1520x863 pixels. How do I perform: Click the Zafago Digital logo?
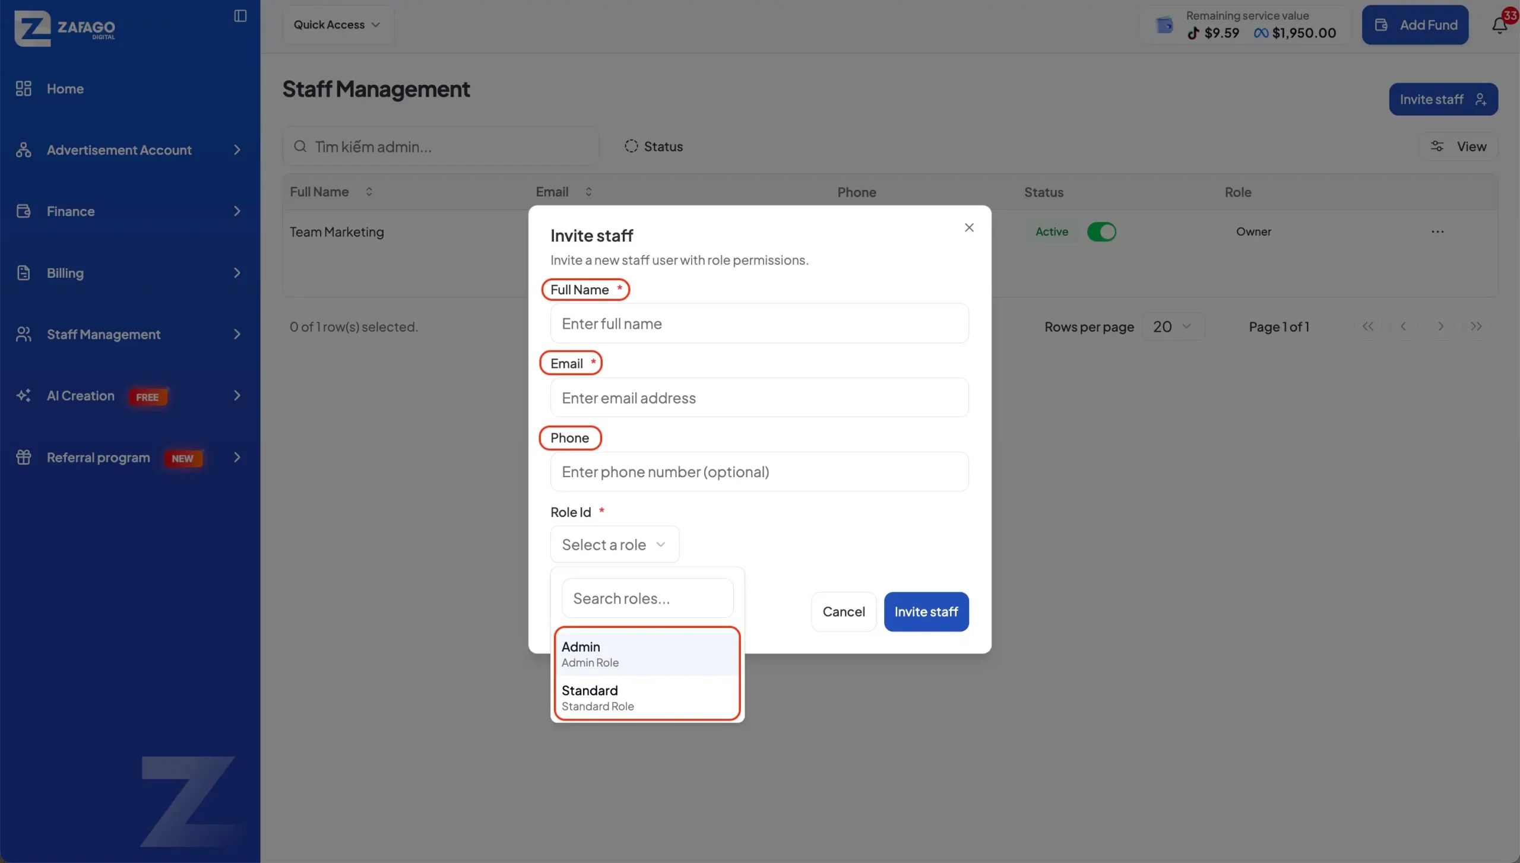(65, 28)
